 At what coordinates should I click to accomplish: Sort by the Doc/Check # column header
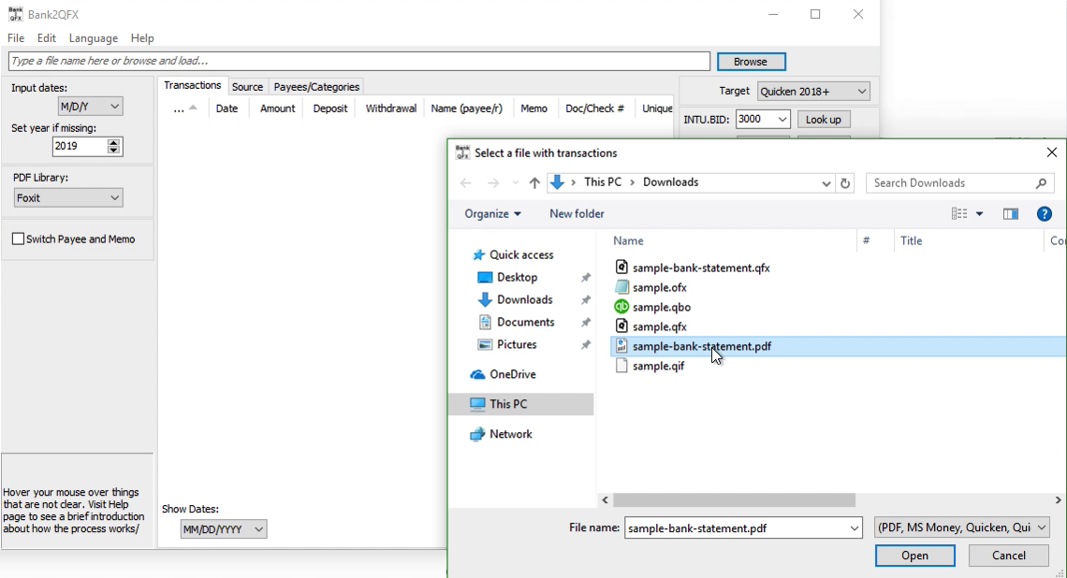(x=594, y=108)
